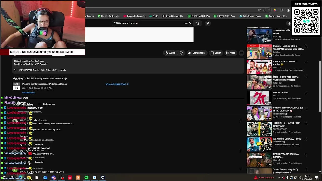Viewport: 322px width, 181px height.
Task: Open Bandsintown link
Action: (28, 93)
